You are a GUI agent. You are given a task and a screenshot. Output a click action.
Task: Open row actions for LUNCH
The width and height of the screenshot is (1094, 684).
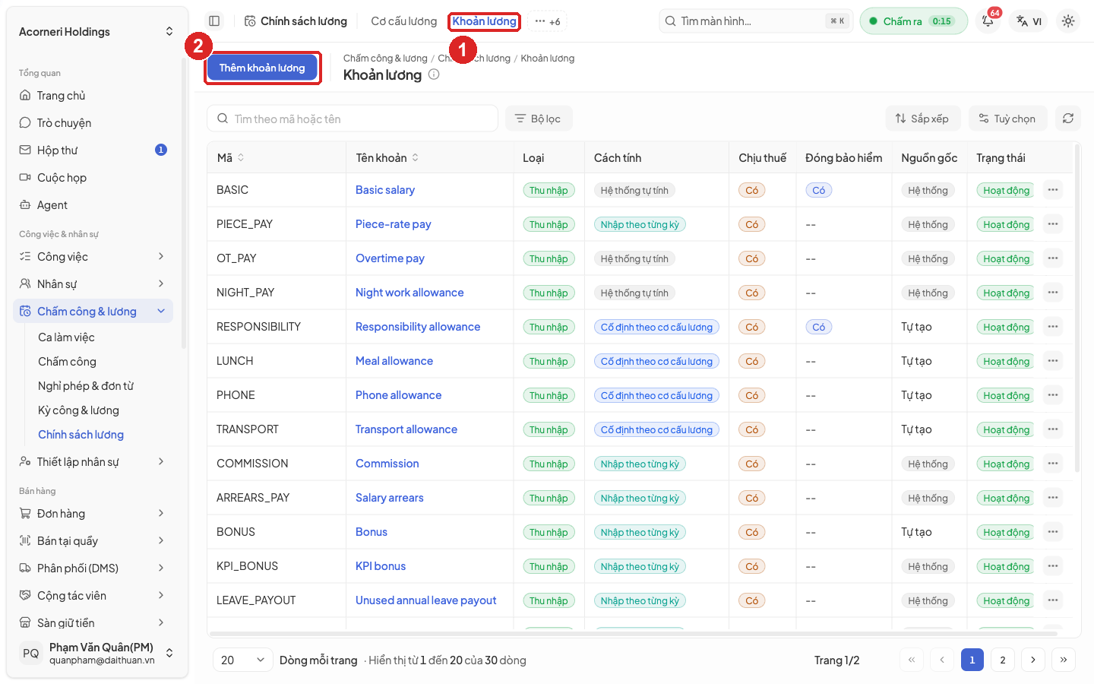click(1052, 361)
